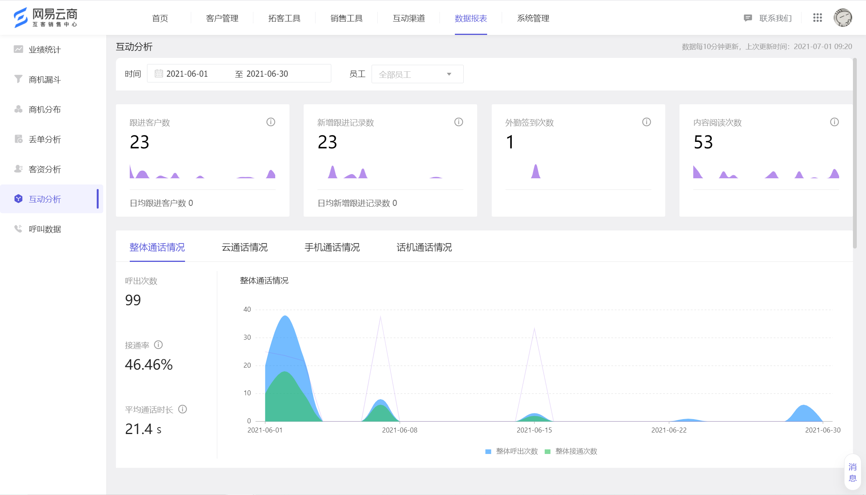Click 日均跟进客户数 0 text
Viewport: 866px width, 495px height.
[162, 203]
